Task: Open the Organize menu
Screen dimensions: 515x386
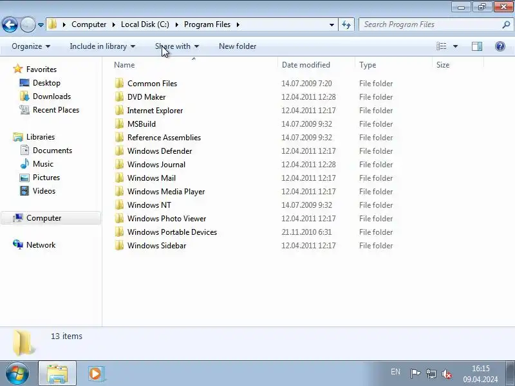Action: [31, 46]
